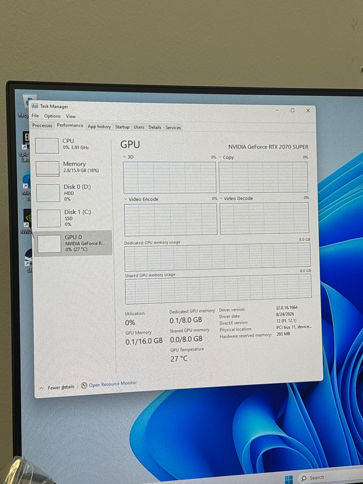Click the CPU mini graph thumbnail

point(47,146)
